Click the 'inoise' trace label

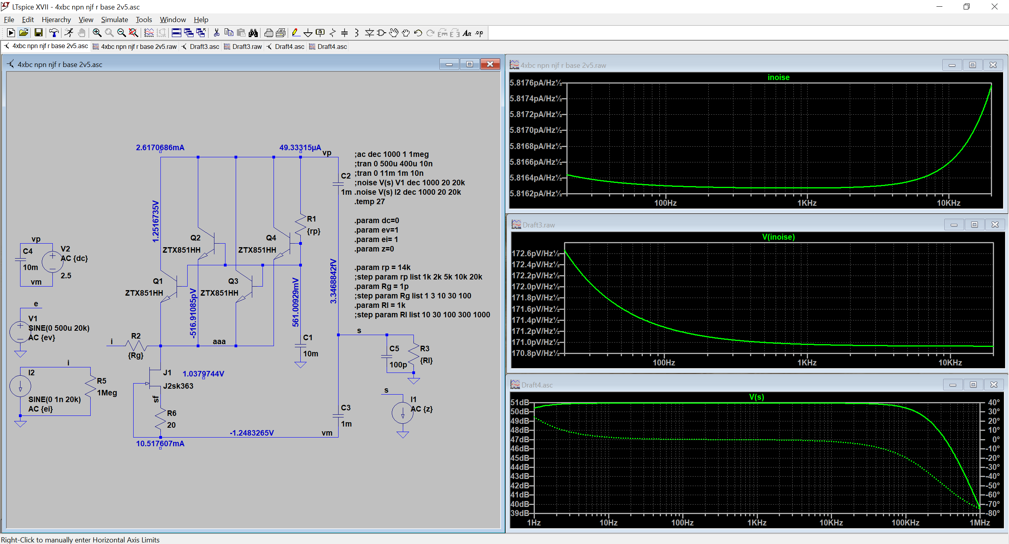(778, 77)
